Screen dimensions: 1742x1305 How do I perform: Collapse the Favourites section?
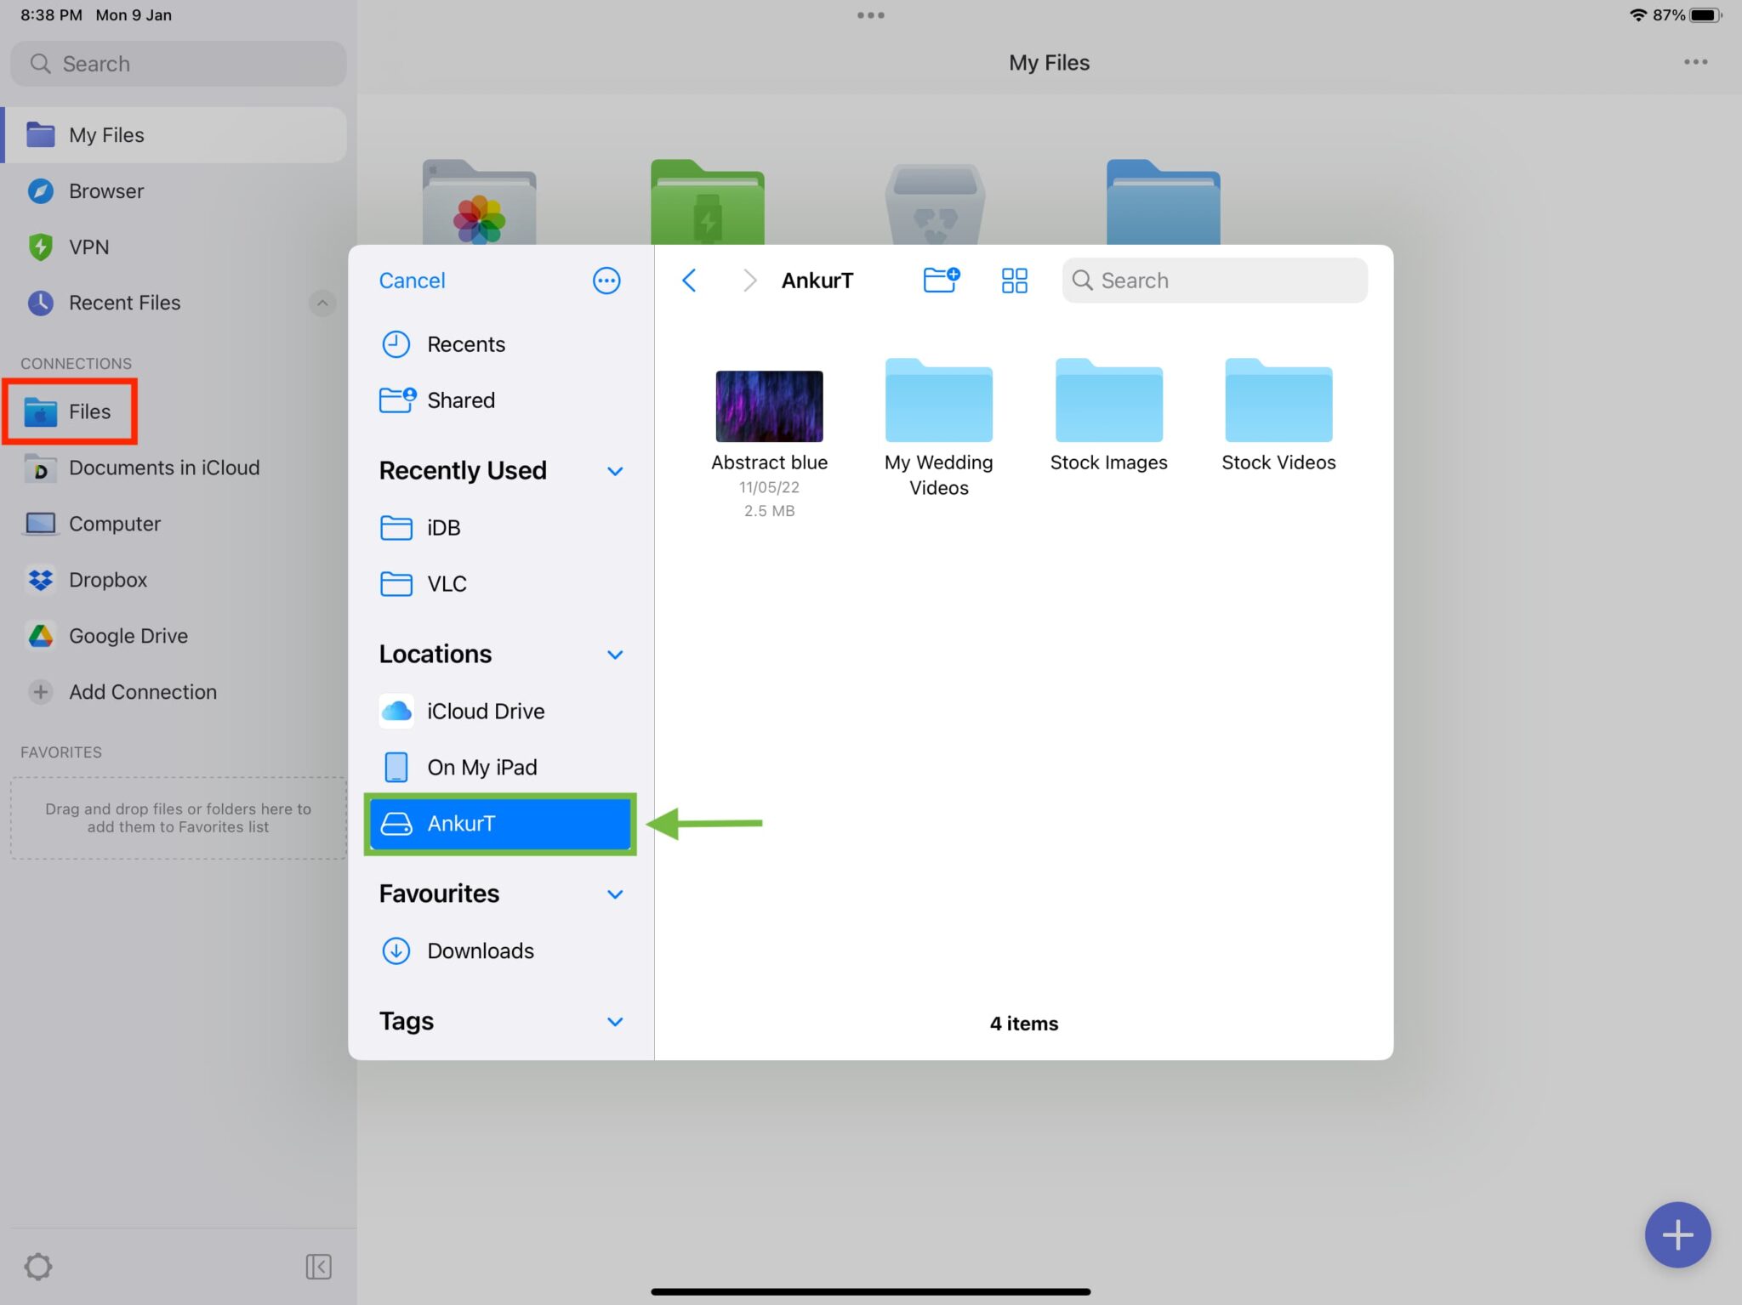[615, 894]
